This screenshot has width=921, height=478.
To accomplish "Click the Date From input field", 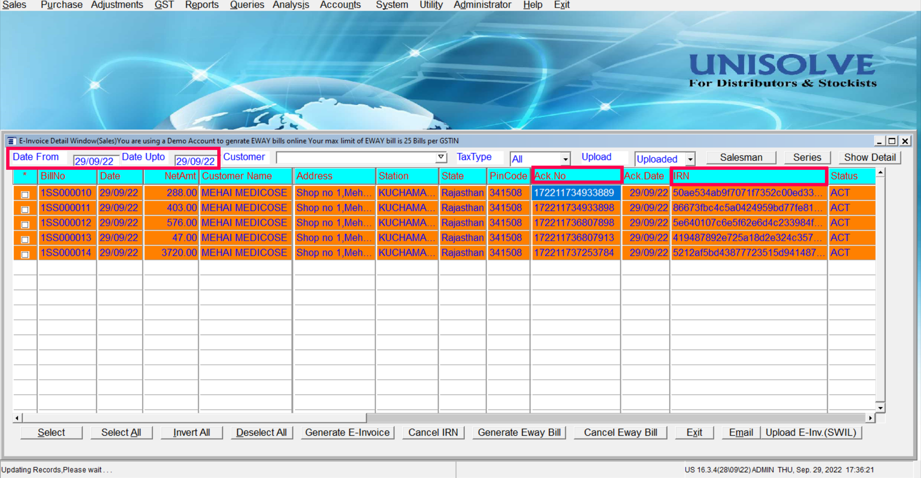I will [95, 161].
